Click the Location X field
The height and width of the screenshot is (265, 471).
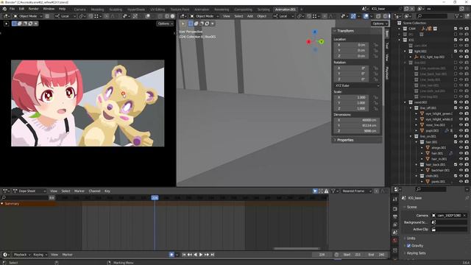[351, 45]
